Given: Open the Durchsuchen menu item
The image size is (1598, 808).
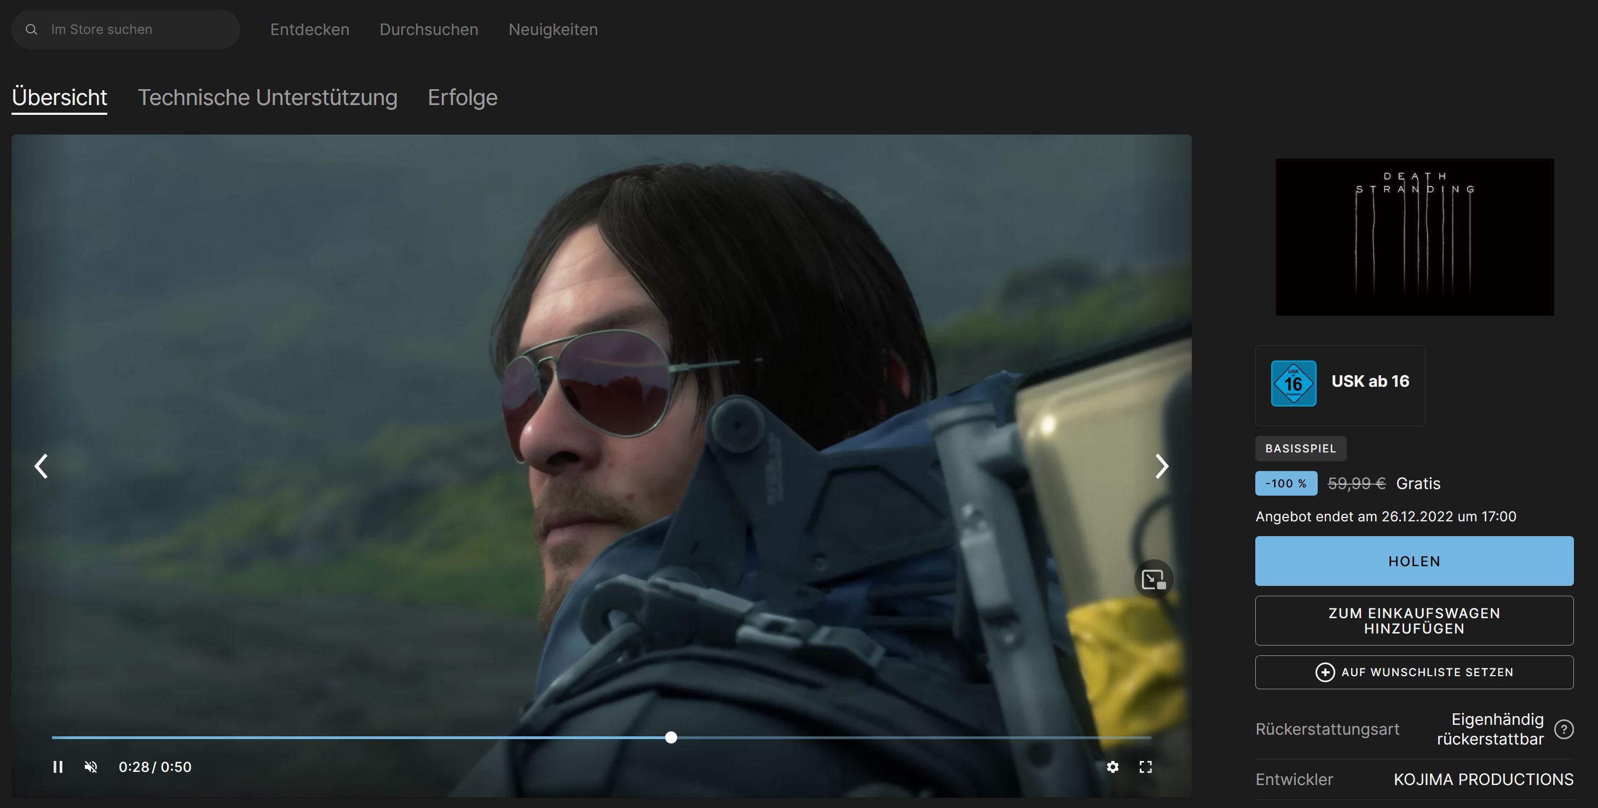Looking at the screenshot, I should tap(429, 29).
